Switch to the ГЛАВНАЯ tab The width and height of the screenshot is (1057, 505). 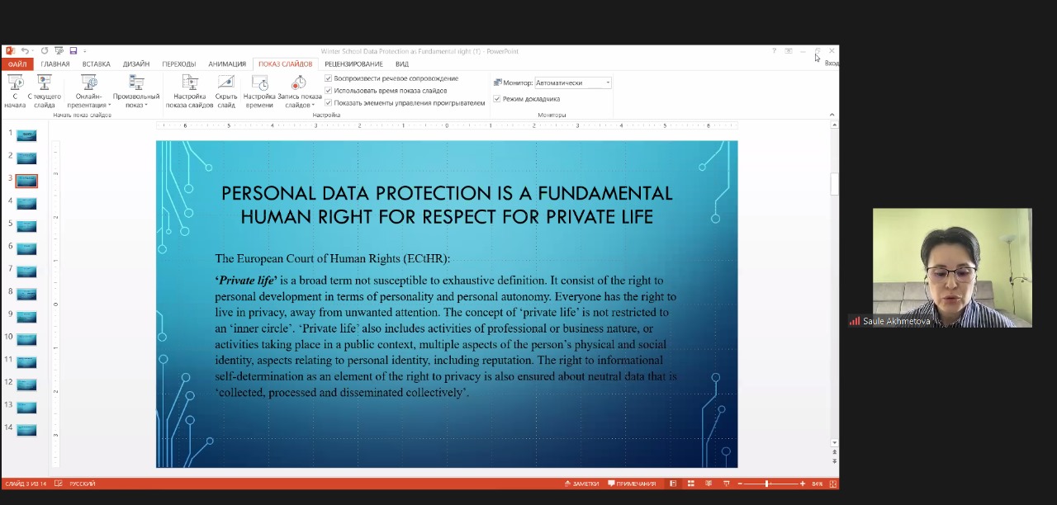[55, 64]
